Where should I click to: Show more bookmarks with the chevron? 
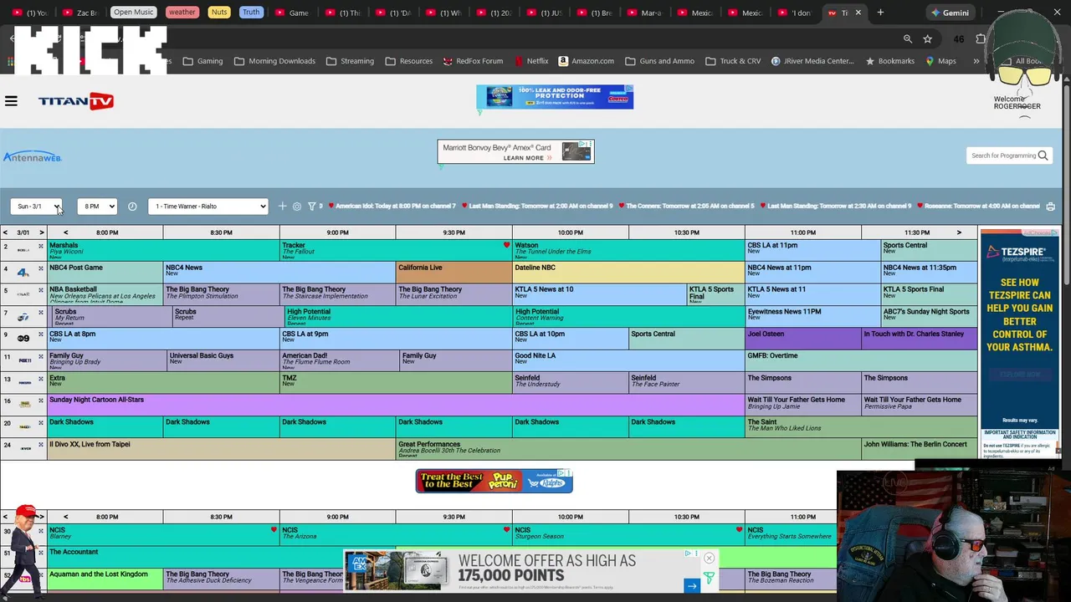tap(976, 61)
